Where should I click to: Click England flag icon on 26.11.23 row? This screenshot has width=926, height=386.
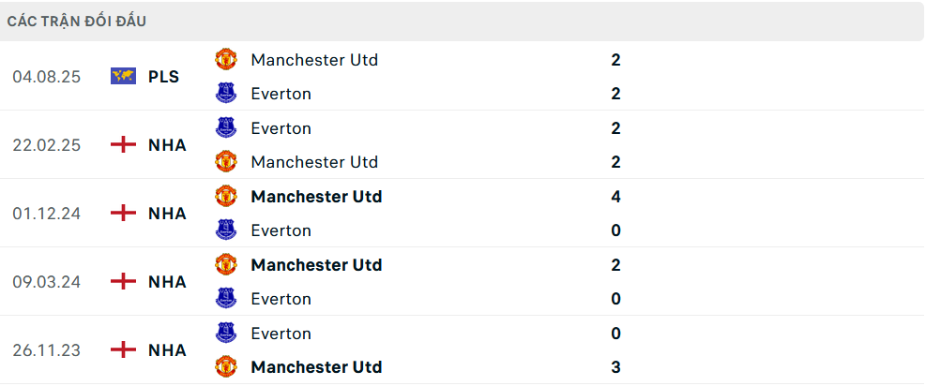click(123, 350)
